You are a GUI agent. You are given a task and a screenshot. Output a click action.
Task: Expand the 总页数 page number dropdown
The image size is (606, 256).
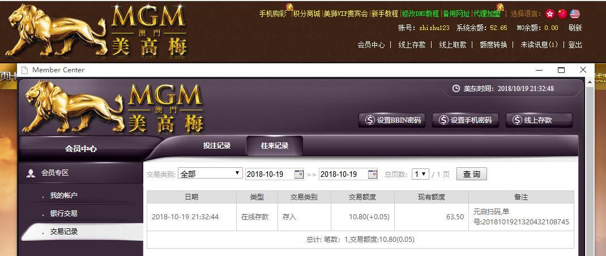pos(420,174)
